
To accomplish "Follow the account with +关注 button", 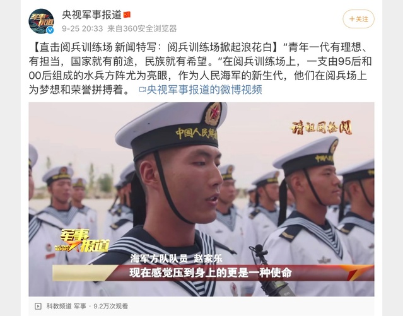I will tap(358, 19).
